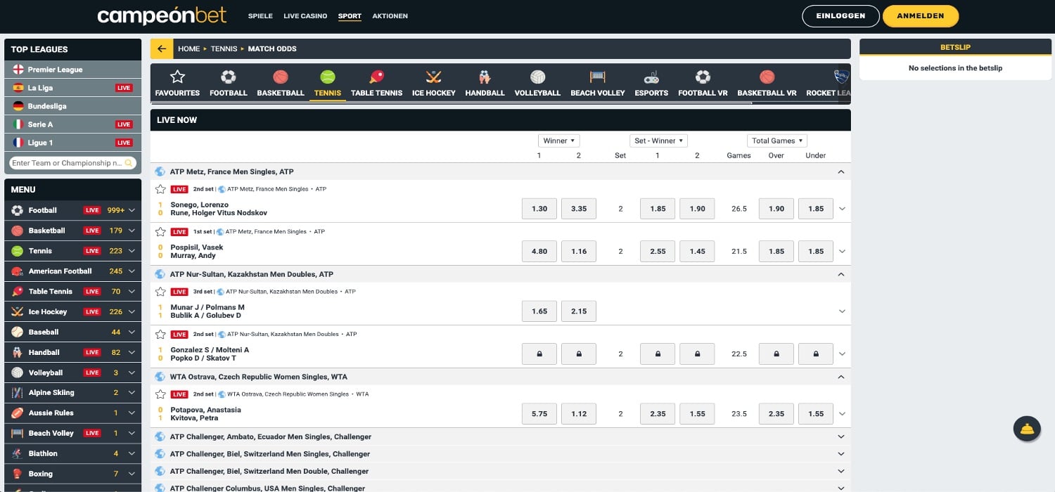Open American Football in the sidebar menu
This screenshot has height=492, width=1055.
coord(73,271)
